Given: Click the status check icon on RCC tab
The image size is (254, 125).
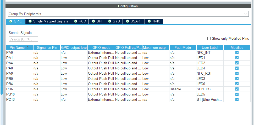Looking at the screenshot, I should [76, 21].
